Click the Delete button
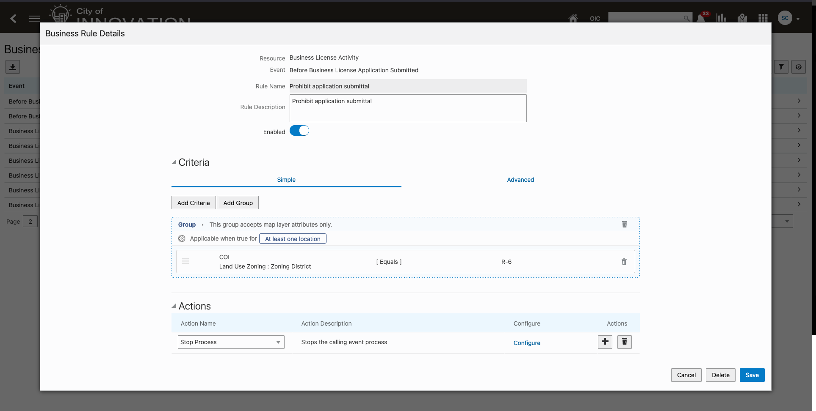The image size is (816, 411). [720, 375]
